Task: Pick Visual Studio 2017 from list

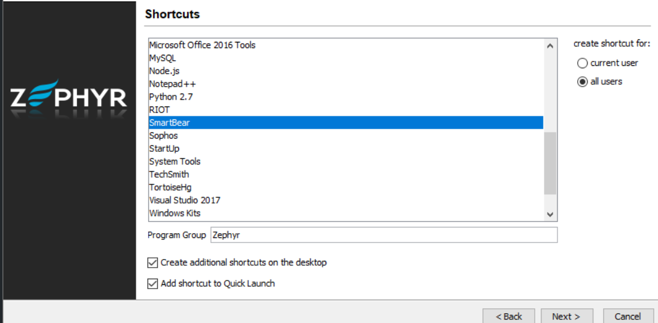Action: point(184,200)
